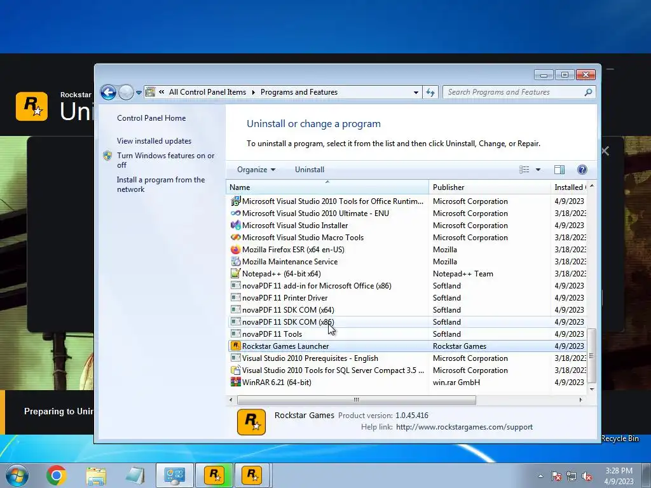Select novaPDF 11 add-in for Microsoft Office icon

235,285
